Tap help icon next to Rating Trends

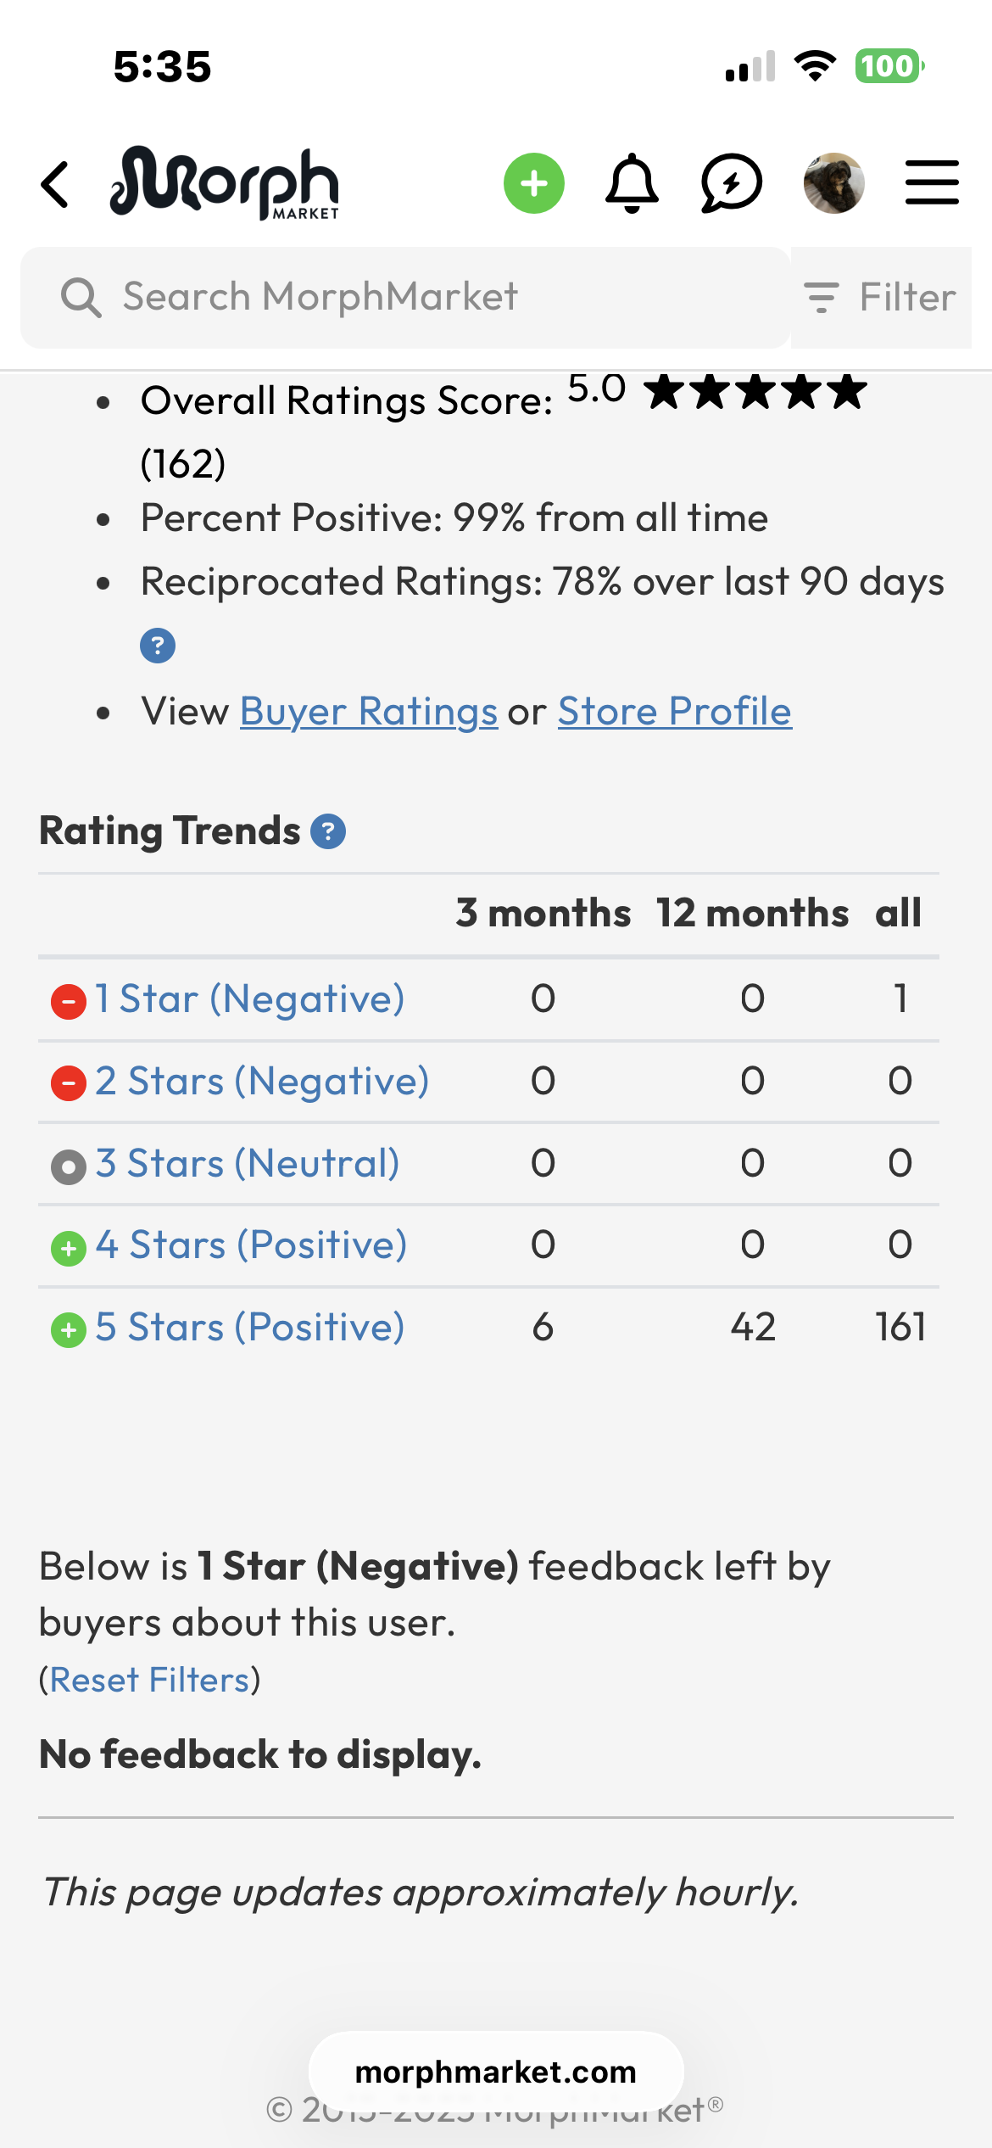[328, 831]
